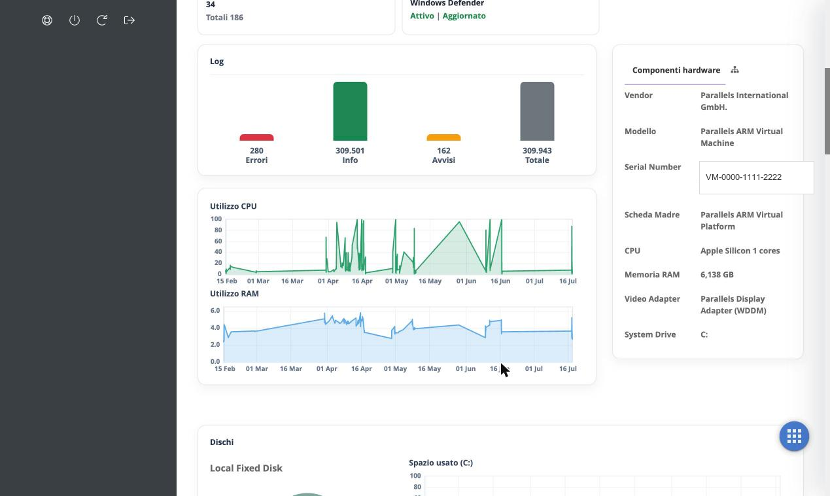Image resolution: width=830 pixels, height=496 pixels.
Task: Click the gray Totale bar in Log
Action: tap(537, 111)
